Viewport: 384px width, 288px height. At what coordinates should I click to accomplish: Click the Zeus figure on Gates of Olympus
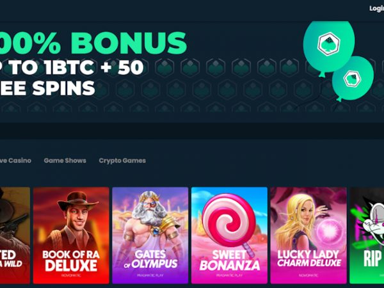[x=150, y=220]
